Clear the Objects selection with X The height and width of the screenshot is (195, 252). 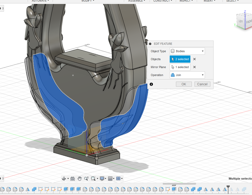click(x=194, y=59)
